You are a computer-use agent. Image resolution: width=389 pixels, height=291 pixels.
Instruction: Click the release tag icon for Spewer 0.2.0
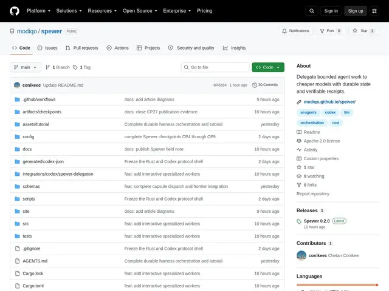pos(299,221)
